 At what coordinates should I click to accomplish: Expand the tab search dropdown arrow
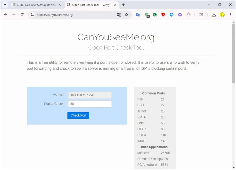[5, 5]
